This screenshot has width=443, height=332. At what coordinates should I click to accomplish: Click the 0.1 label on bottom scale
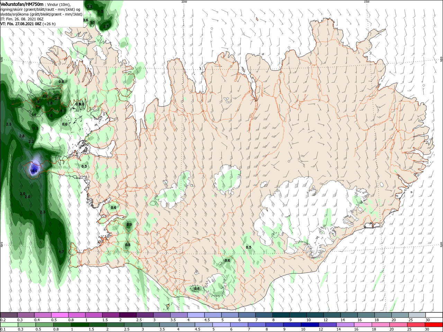(x=3, y=330)
